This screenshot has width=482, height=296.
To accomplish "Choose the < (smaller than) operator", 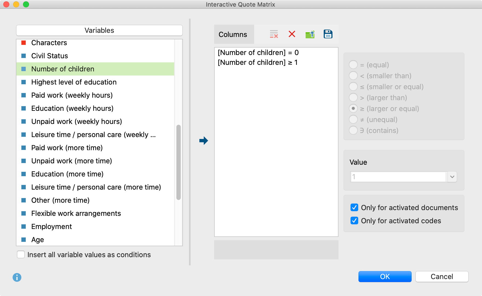I will (x=353, y=76).
